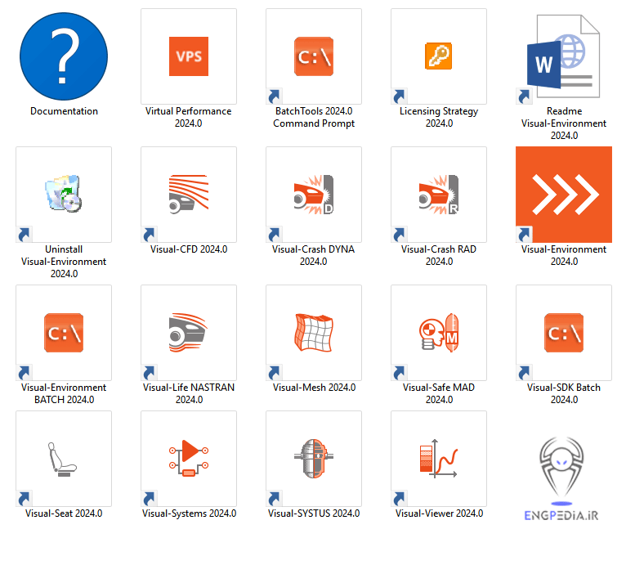Select 'Virtual Performance 2024.0' label

pyautogui.click(x=188, y=117)
